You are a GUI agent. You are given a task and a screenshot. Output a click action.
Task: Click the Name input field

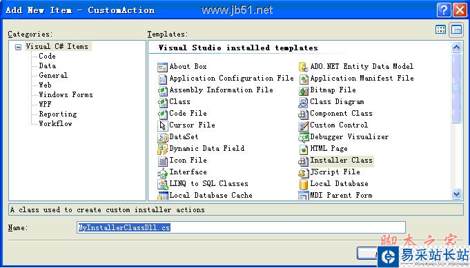coord(241,227)
